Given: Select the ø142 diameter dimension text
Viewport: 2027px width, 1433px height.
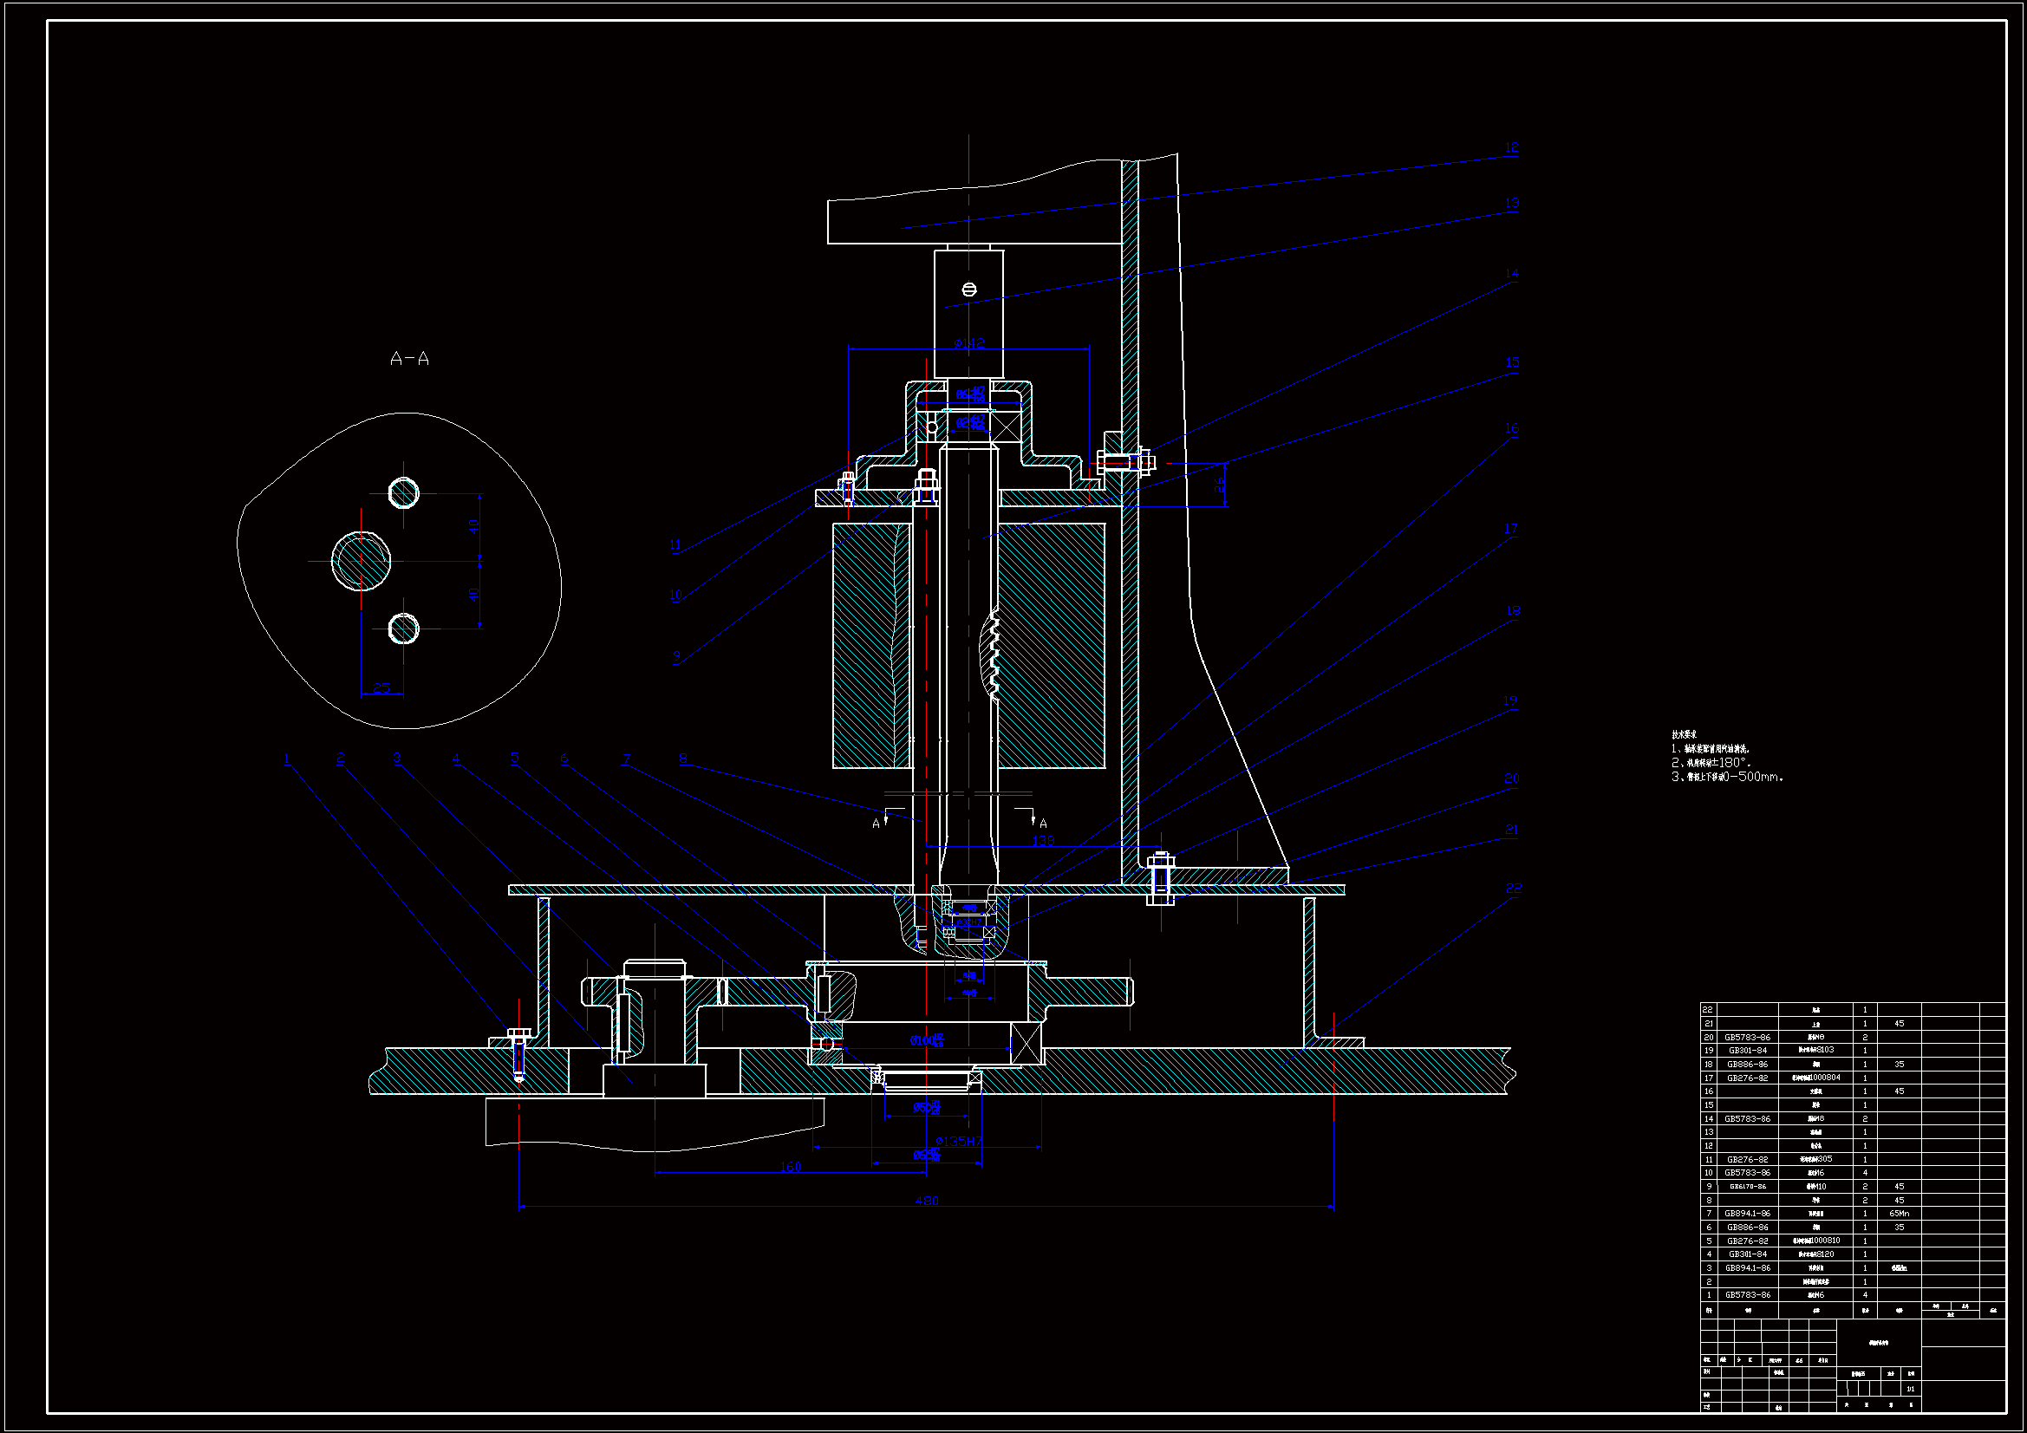Looking at the screenshot, I should point(968,342).
